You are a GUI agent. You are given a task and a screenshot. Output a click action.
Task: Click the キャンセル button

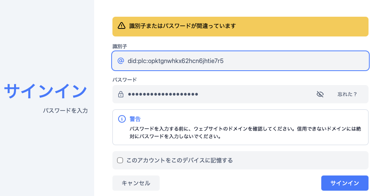[136, 183]
